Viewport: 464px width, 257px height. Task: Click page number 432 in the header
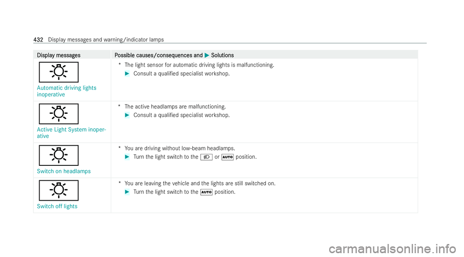(x=38, y=40)
